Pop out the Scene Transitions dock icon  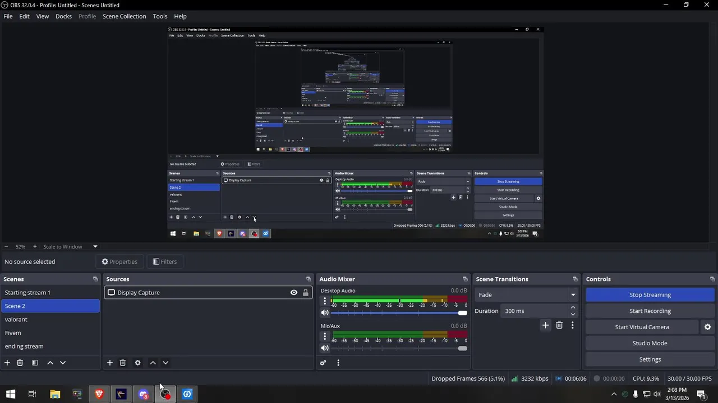pyautogui.click(x=575, y=279)
